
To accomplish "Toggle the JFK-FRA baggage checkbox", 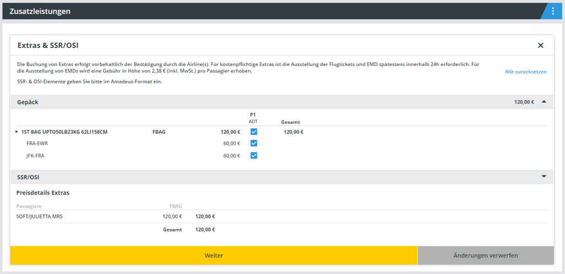I will [x=254, y=155].
